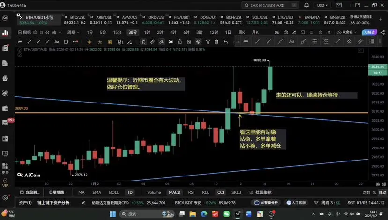Toggle the RSI sub-indicator
Viewport: 388px width, 220px height.
click(x=191, y=192)
